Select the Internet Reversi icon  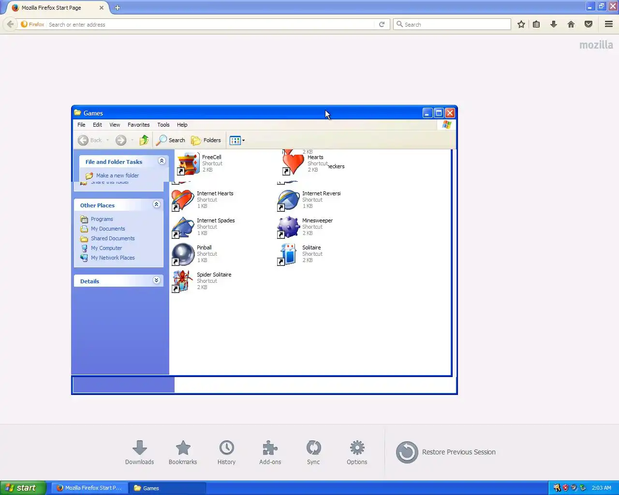click(288, 200)
